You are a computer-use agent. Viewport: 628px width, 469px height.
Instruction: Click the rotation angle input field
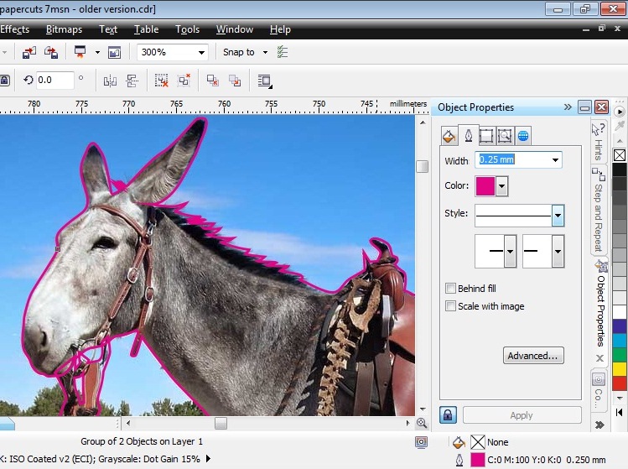(x=55, y=81)
